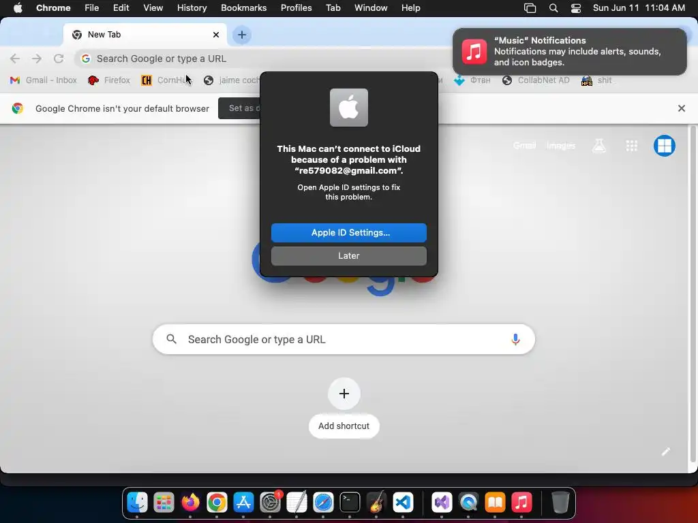
Task: Open System Preferences with the red badge
Action: click(x=270, y=503)
